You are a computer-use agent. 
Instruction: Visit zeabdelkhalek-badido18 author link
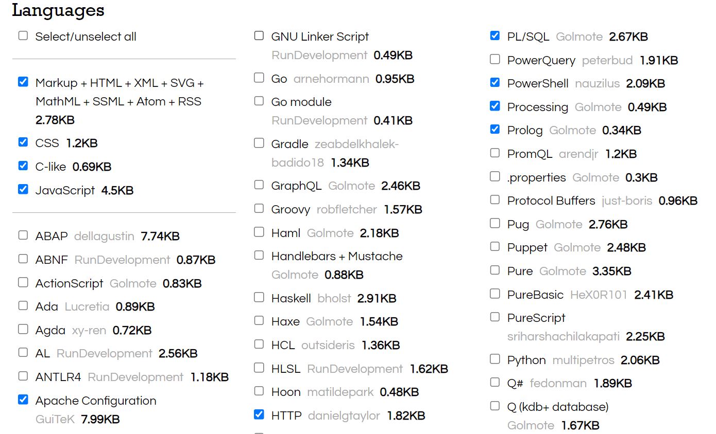[x=335, y=153]
